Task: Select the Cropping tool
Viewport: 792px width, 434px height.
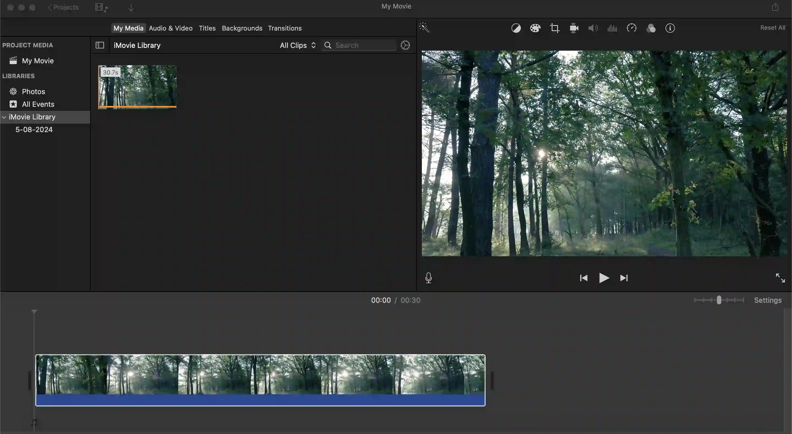Action: click(555, 28)
